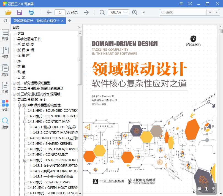
Task: Click the outline panel scroll down arrow
Action: [80, 194]
